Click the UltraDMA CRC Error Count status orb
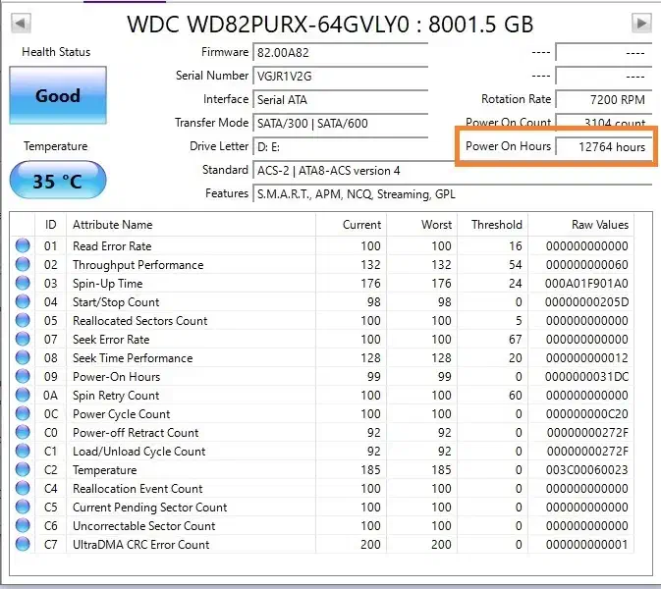 click(x=23, y=545)
